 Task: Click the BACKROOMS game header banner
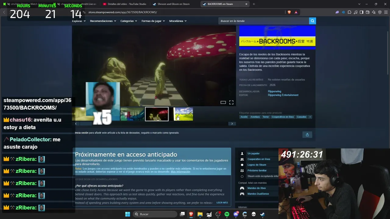(277, 37)
